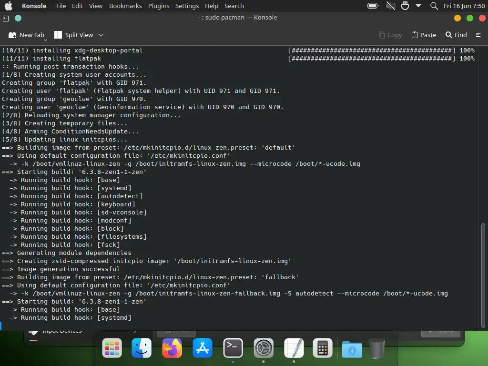Viewport: 488px width, 366px height.
Task: Launch Firefox from the dock
Action: (172, 348)
